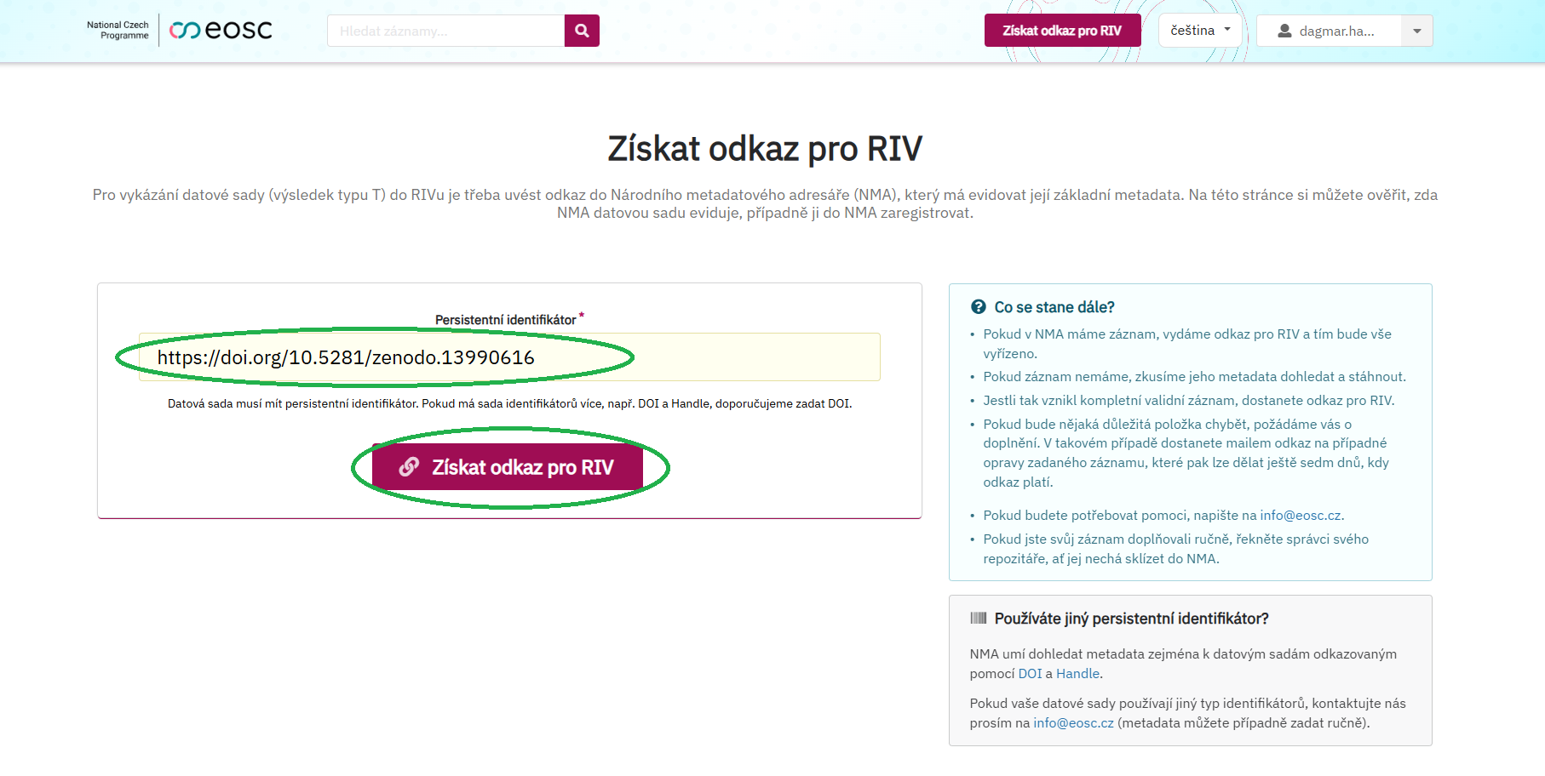The width and height of the screenshot is (1545, 776).
Task: Open the dagmar.ha... account menu
Action: 1335,31
